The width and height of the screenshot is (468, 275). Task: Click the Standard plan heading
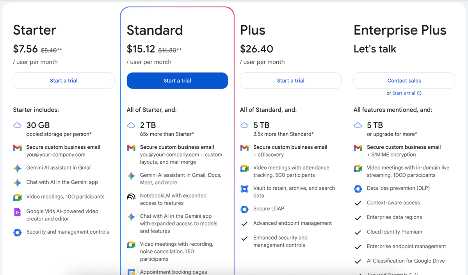coord(155,30)
